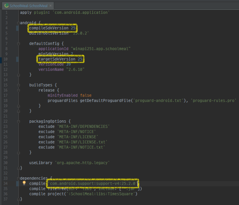The height and width of the screenshot is (205, 239).
Task: Collapse the android block fold marker
Action: click(x=18, y=23)
